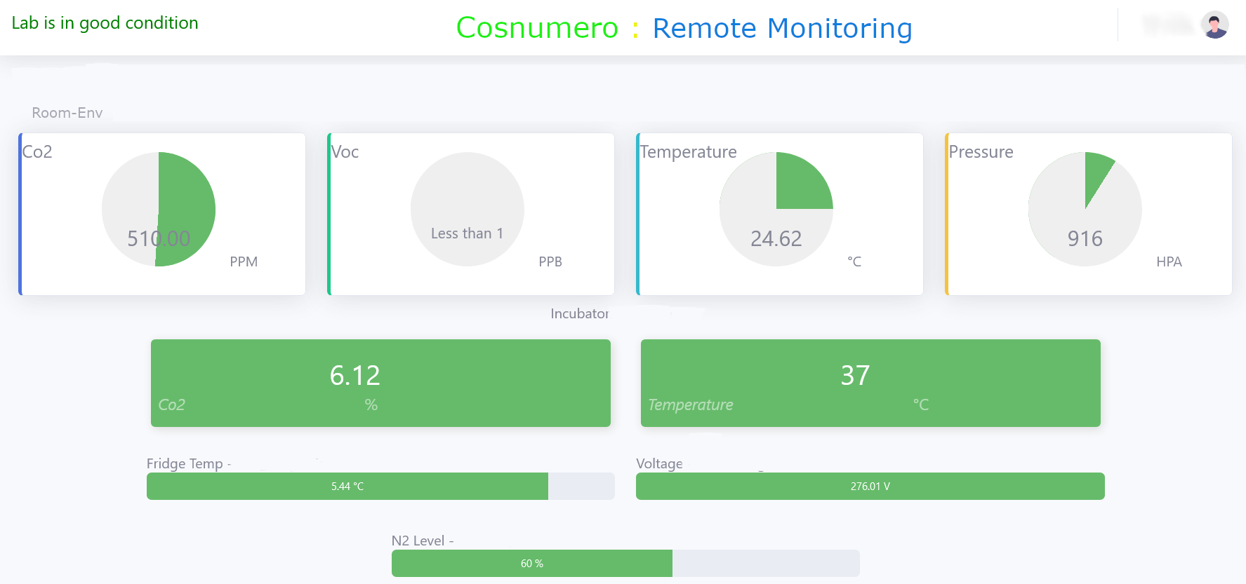Image resolution: width=1246 pixels, height=584 pixels.
Task: Click the 24.62 temperature reading
Action: click(776, 239)
